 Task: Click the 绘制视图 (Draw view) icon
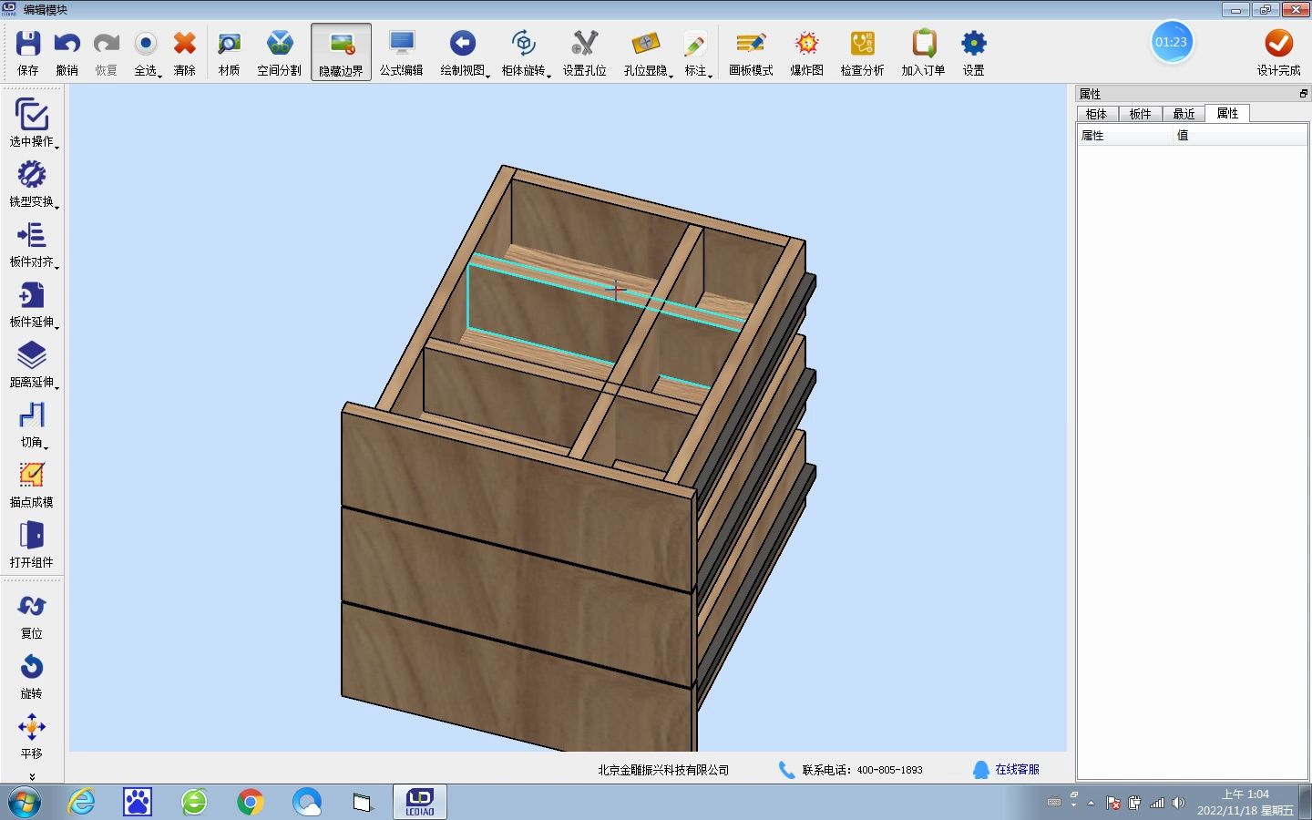pos(463,44)
